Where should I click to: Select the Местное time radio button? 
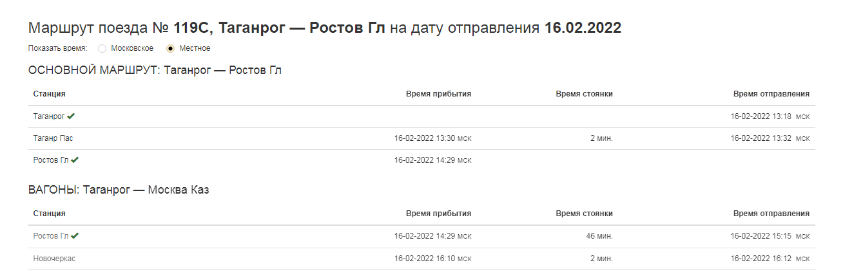click(170, 48)
